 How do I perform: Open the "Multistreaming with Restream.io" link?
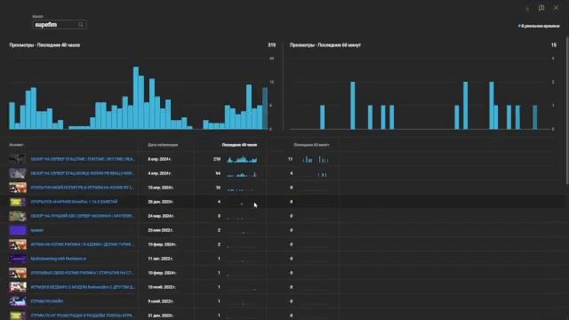[x=59, y=259]
